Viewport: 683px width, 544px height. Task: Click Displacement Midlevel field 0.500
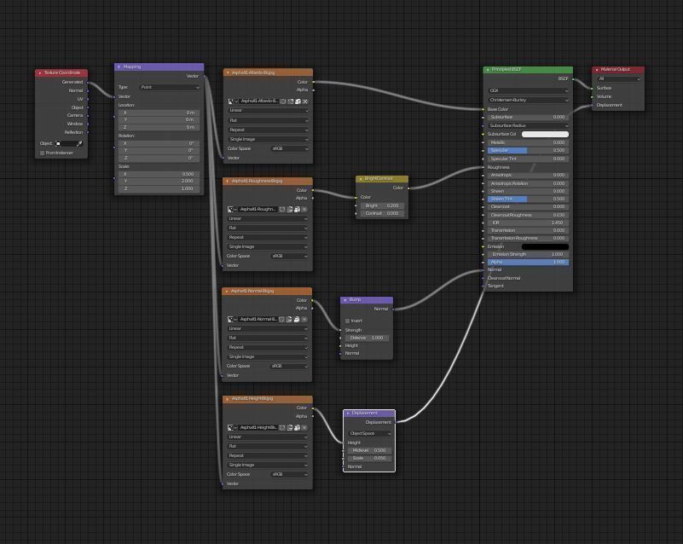pos(370,450)
